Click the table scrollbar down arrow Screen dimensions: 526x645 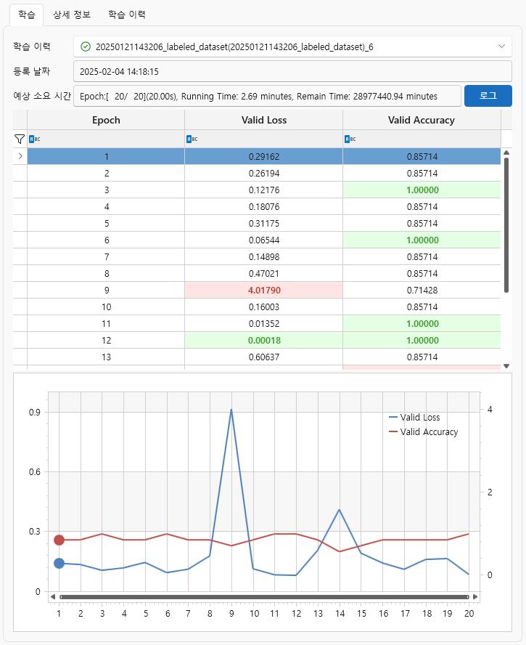click(x=506, y=366)
